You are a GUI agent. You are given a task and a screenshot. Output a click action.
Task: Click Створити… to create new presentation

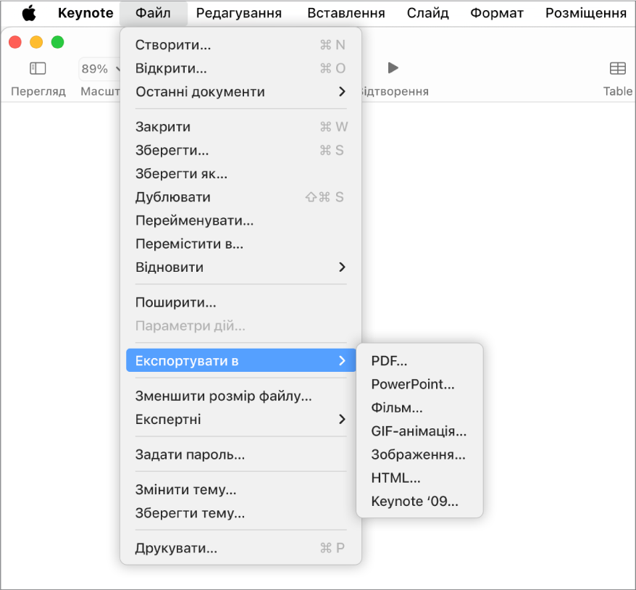173,45
